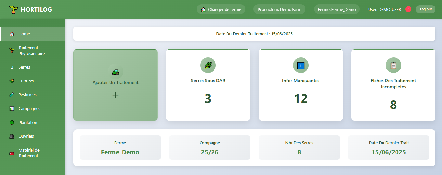Click the toolbox icon beside Matériel de Traitement
This screenshot has height=175, width=442.
coord(12,153)
